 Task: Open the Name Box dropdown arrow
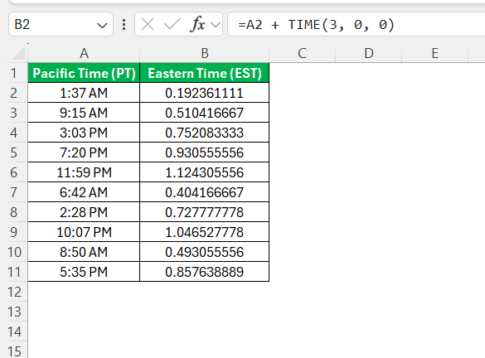tap(102, 25)
